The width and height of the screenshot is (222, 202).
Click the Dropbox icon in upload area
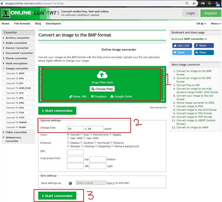pyautogui.click(x=93, y=97)
